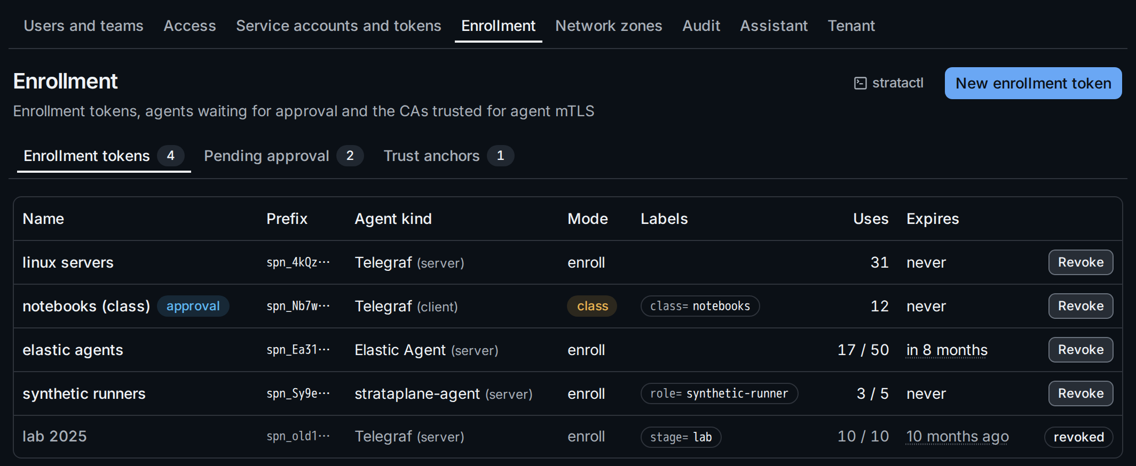The width and height of the screenshot is (1136, 466).
Task: Show the Pending approval list
Action: (x=283, y=156)
